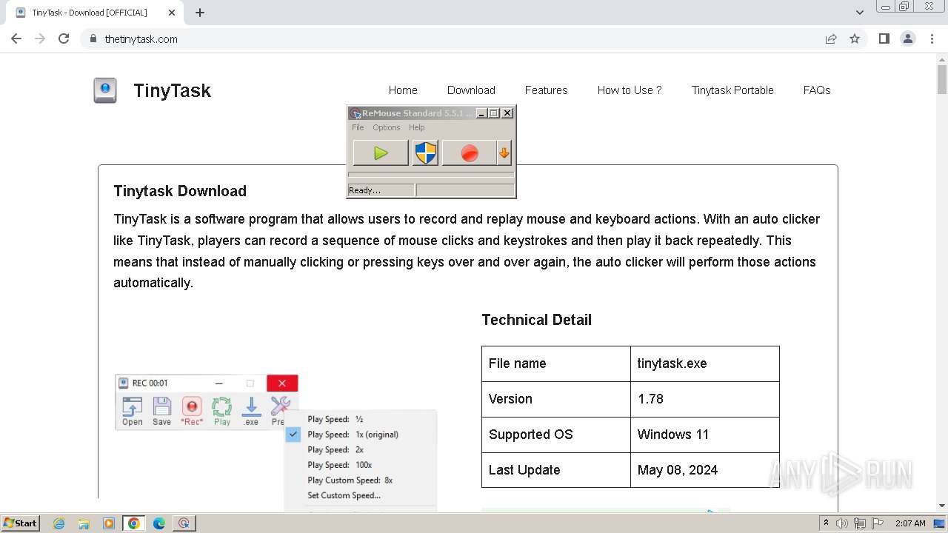
Task: Click the 'Technical Detail' heading
Action: point(537,320)
